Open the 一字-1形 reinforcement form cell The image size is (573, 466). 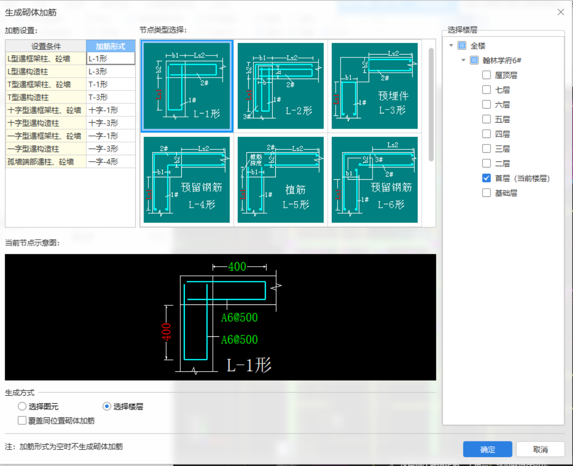click(x=111, y=136)
